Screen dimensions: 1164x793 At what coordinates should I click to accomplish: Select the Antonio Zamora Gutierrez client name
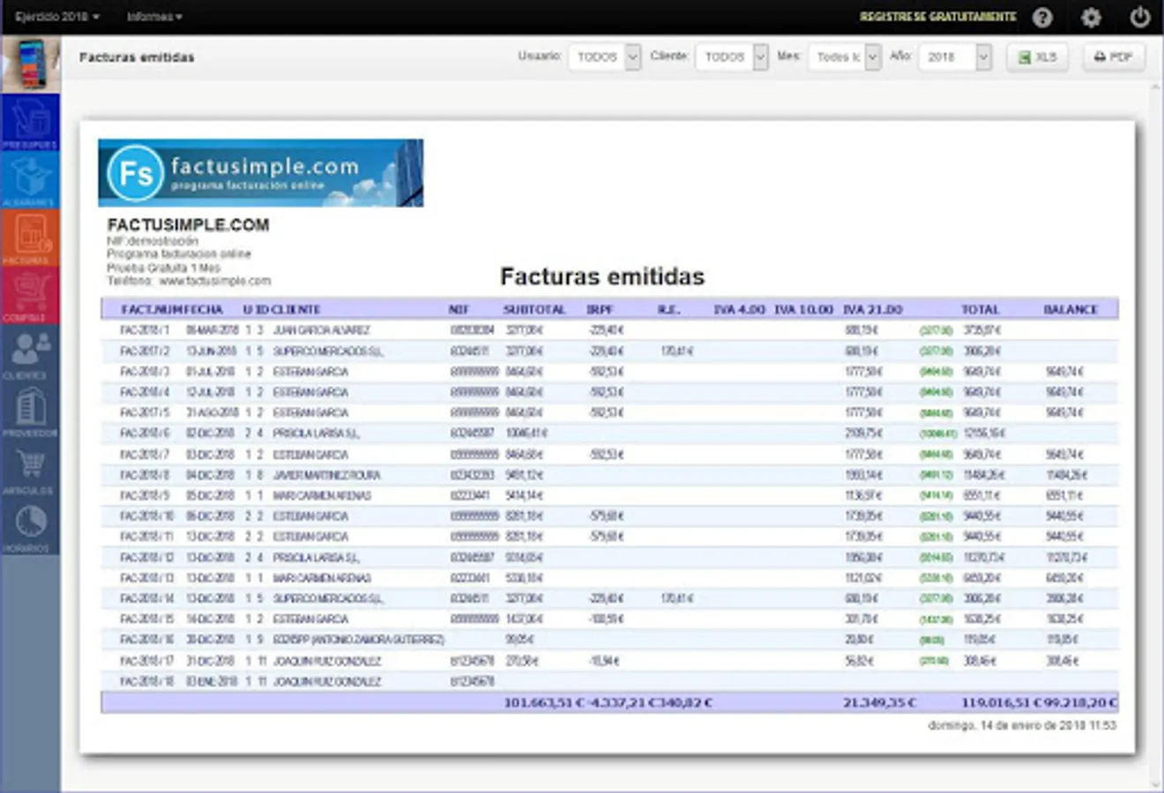click(359, 640)
